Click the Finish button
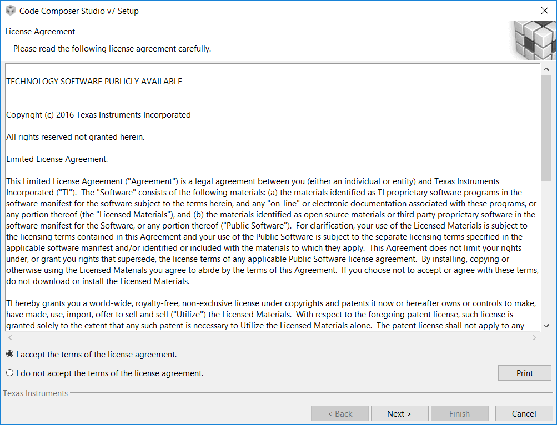The height and width of the screenshot is (425, 557). (x=459, y=413)
